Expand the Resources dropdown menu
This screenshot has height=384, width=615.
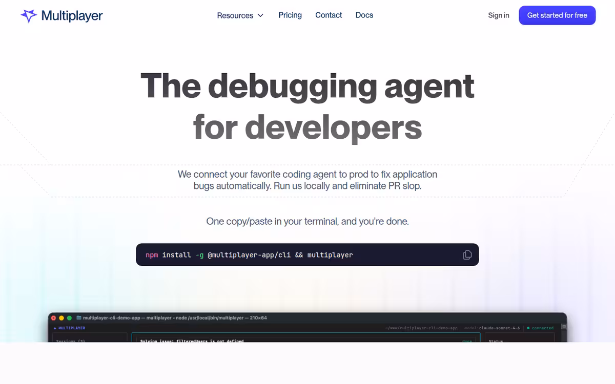click(x=240, y=15)
